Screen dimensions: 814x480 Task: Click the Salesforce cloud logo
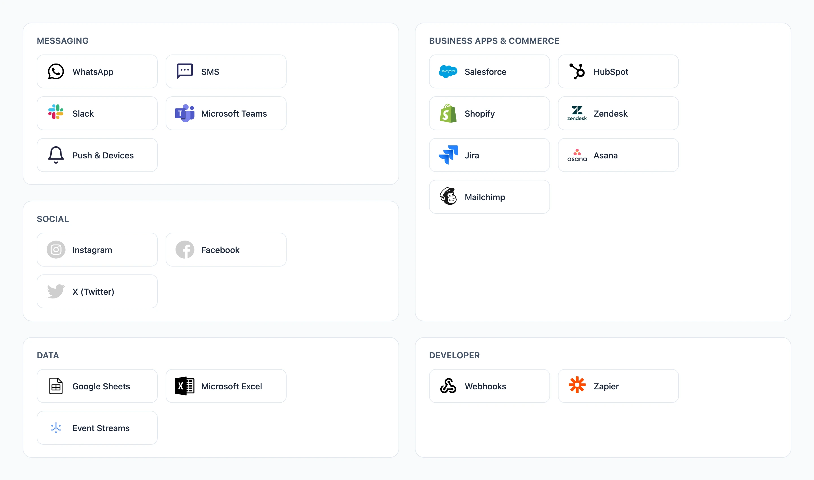pyautogui.click(x=448, y=71)
